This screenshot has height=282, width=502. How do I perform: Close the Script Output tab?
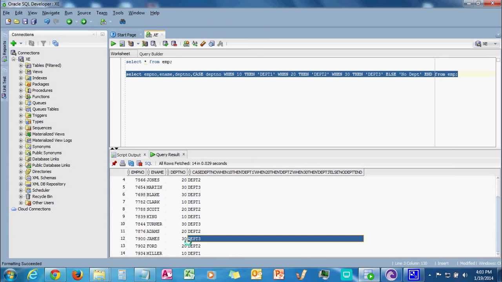(x=144, y=155)
